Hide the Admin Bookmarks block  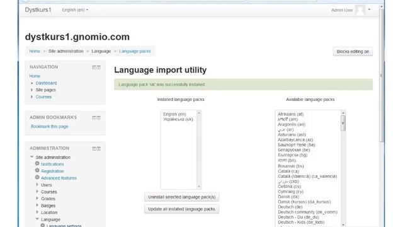coord(94,118)
